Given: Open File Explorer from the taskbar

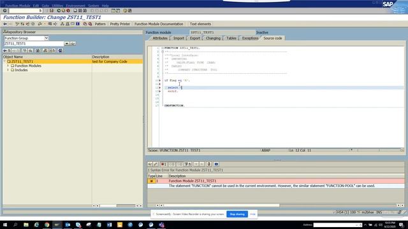Looking at the screenshot, I should [26, 225].
